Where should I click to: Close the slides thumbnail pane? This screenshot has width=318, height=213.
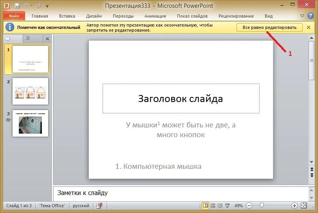[47, 39]
